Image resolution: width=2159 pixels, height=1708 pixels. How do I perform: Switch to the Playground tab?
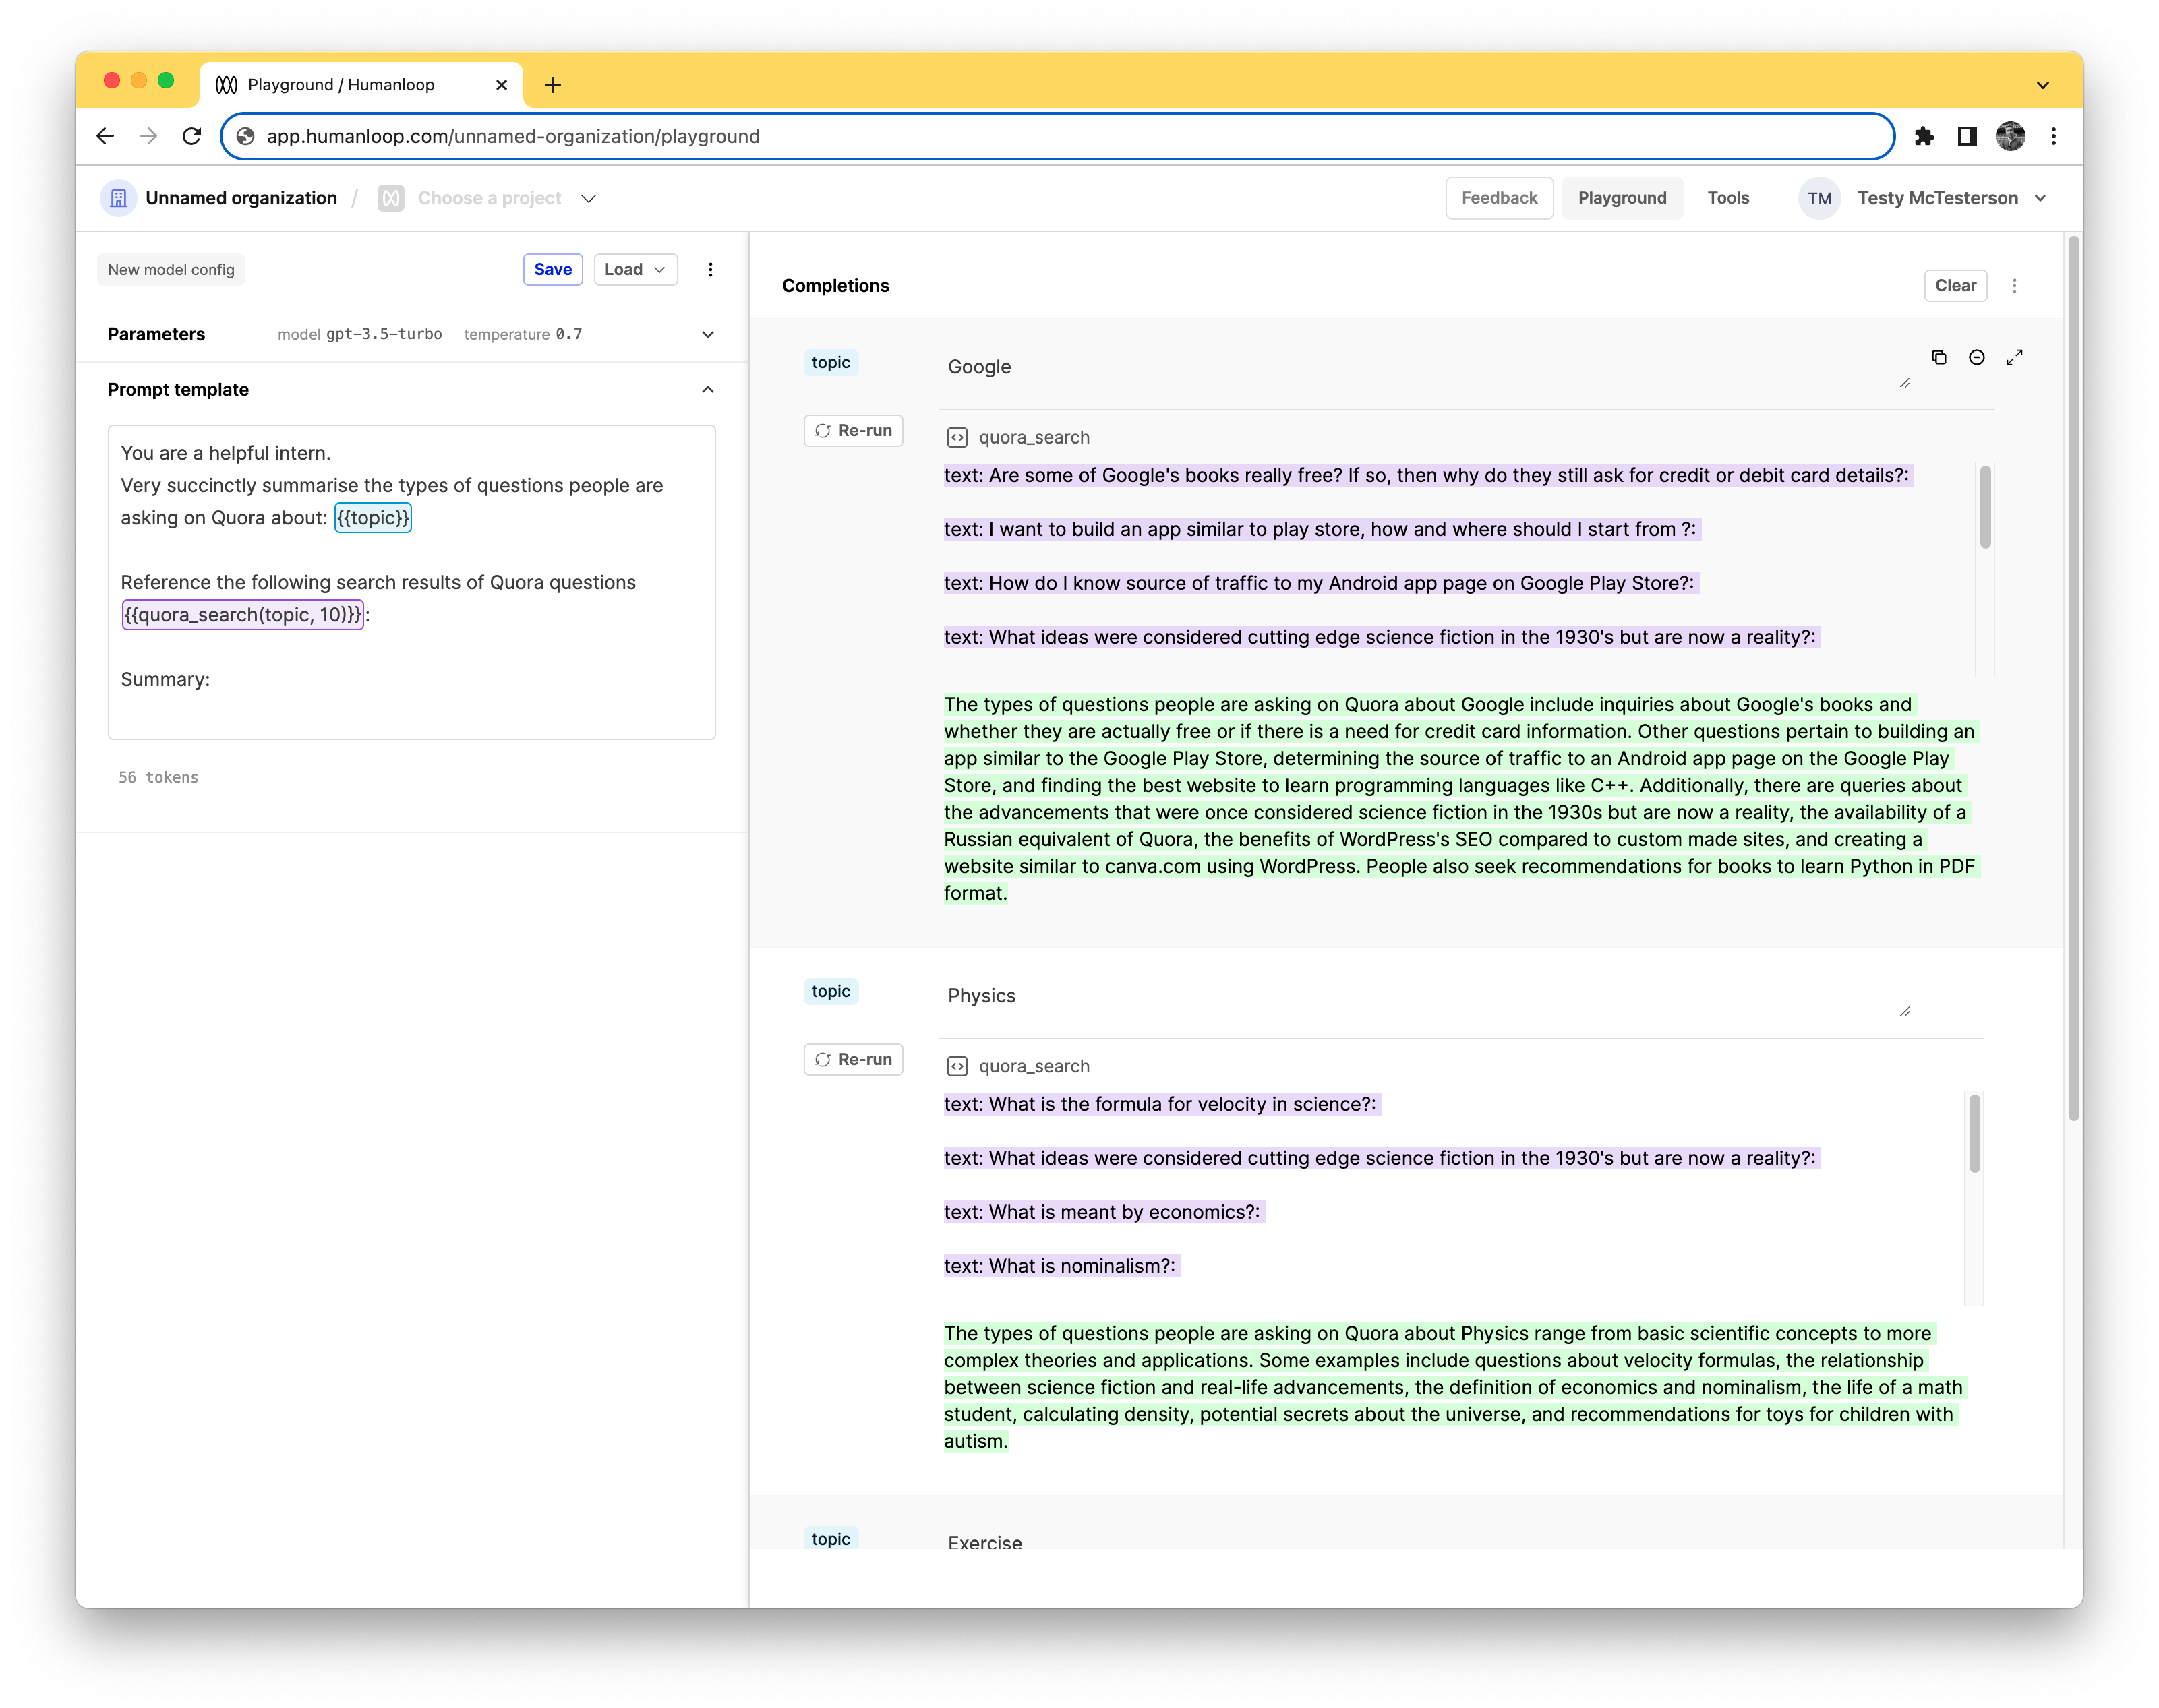click(1622, 198)
